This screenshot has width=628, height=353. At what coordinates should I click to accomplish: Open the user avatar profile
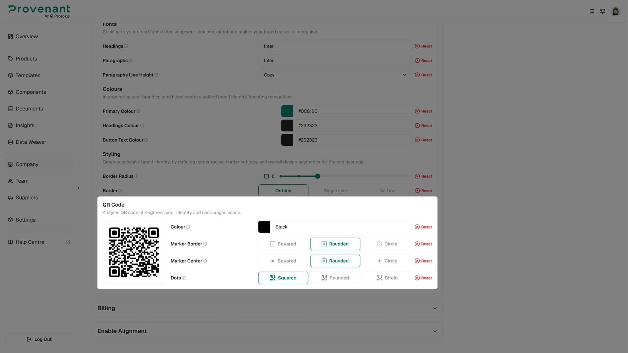click(x=616, y=11)
